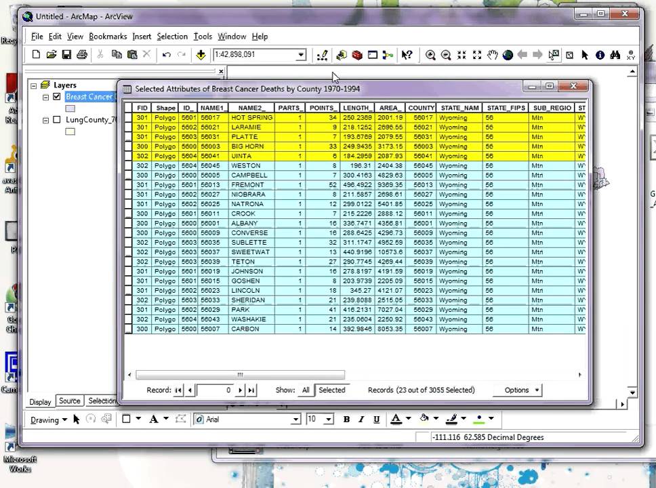The height and width of the screenshot is (488, 656).
Task: Select the row marker for CARBON
Action: pos(129,329)
